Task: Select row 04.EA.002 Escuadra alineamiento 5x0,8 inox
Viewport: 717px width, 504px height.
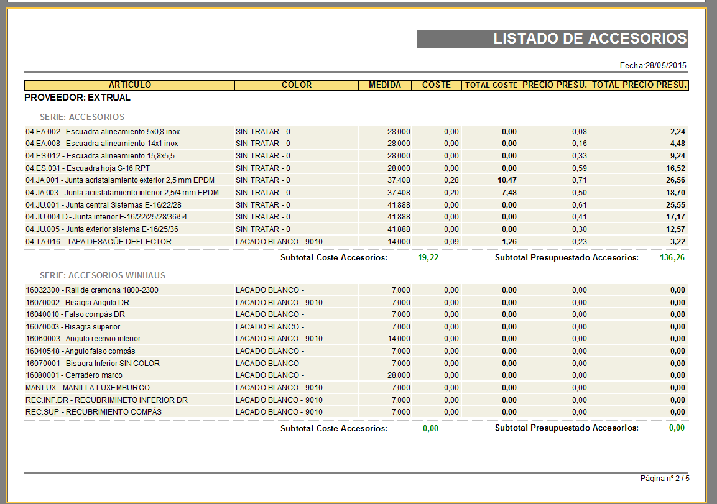Action: [x=356, y=132]
